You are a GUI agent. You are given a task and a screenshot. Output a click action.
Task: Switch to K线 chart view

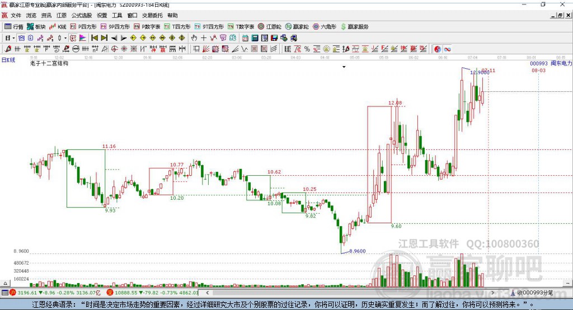point(58,27)
